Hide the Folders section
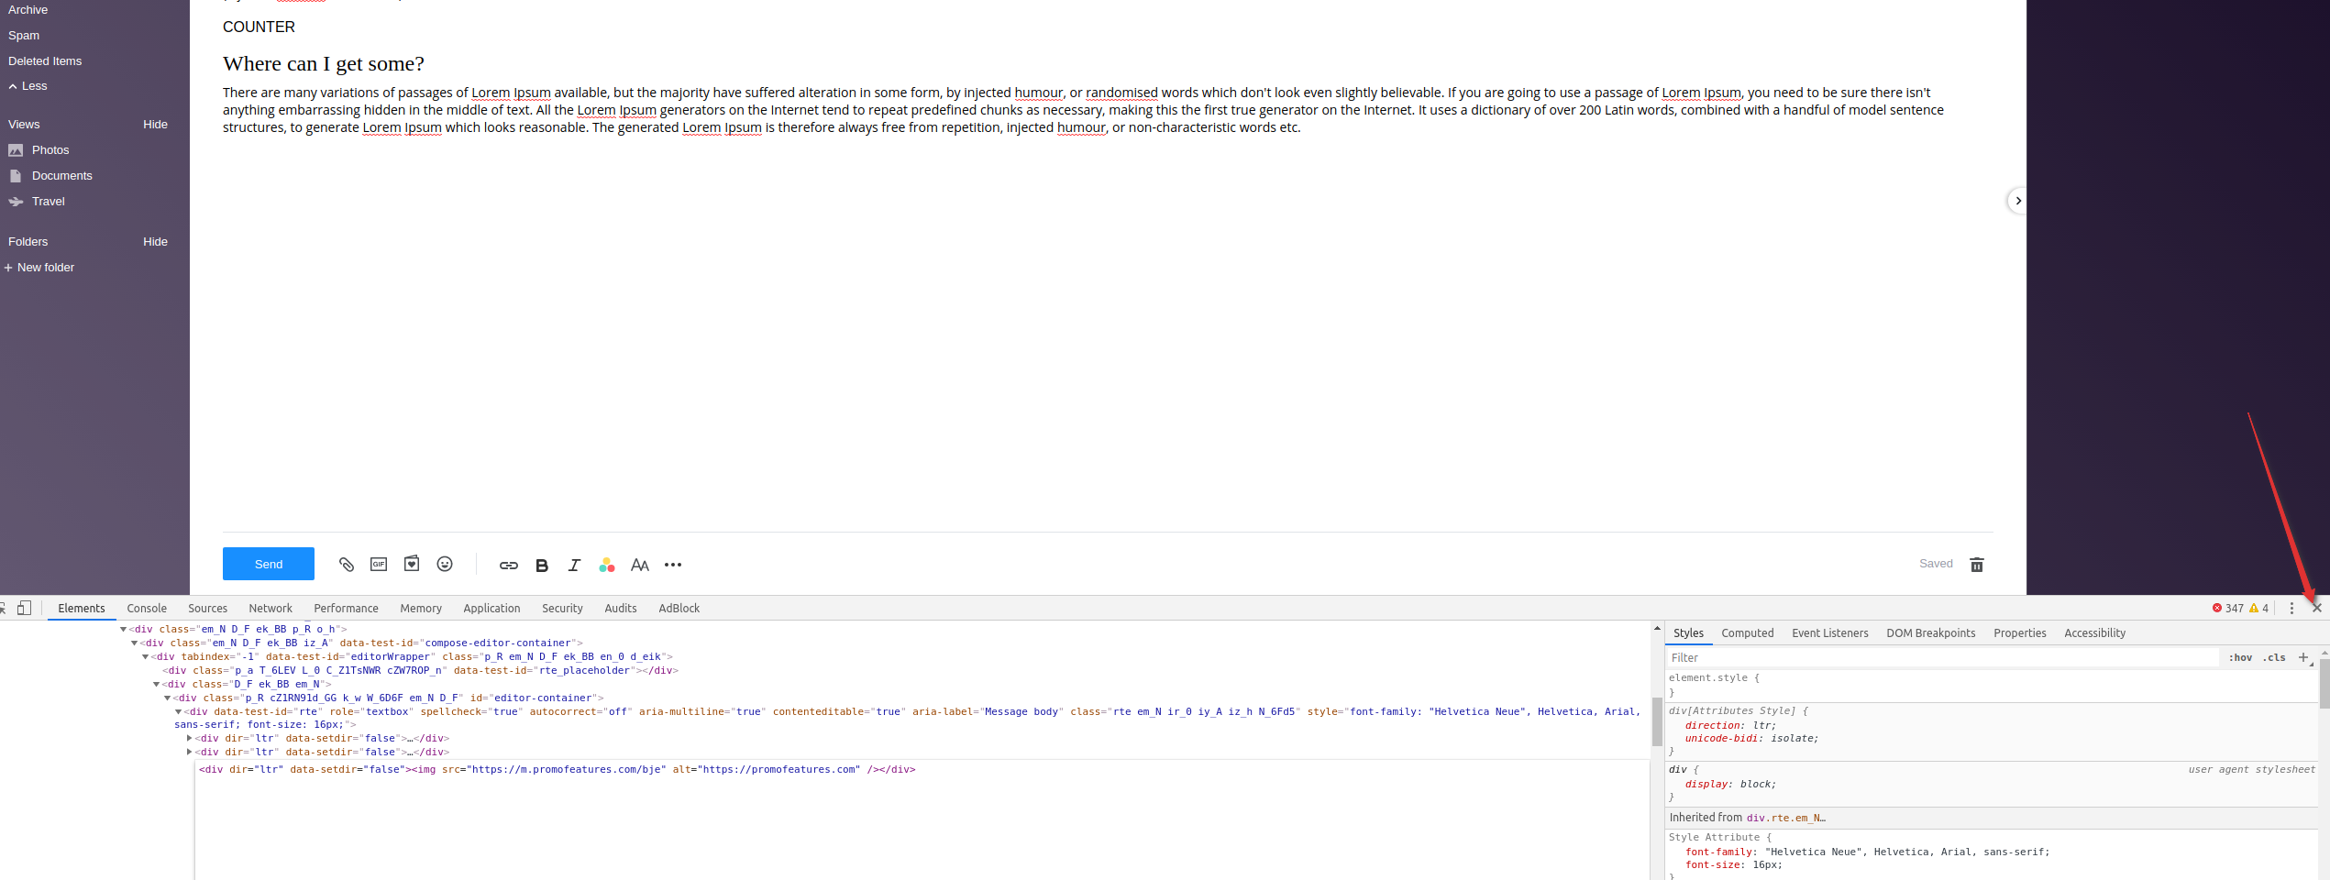This screenshot has height=880, width=2330. click(155, 242)
